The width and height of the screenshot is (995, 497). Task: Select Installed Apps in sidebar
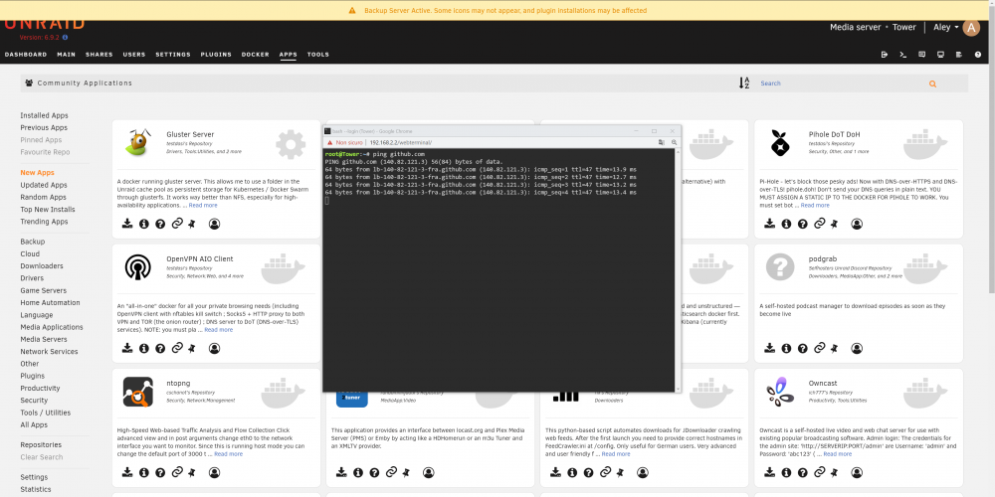tap(44, 115)
